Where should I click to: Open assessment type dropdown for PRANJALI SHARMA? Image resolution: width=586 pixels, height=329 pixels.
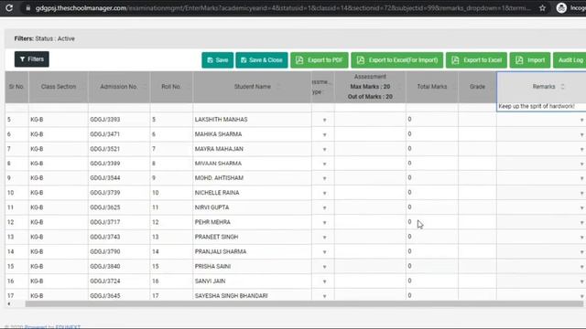point(324,252)
